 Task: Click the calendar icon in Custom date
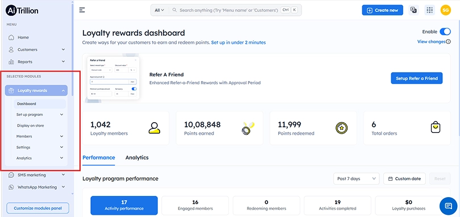[390, 178]
